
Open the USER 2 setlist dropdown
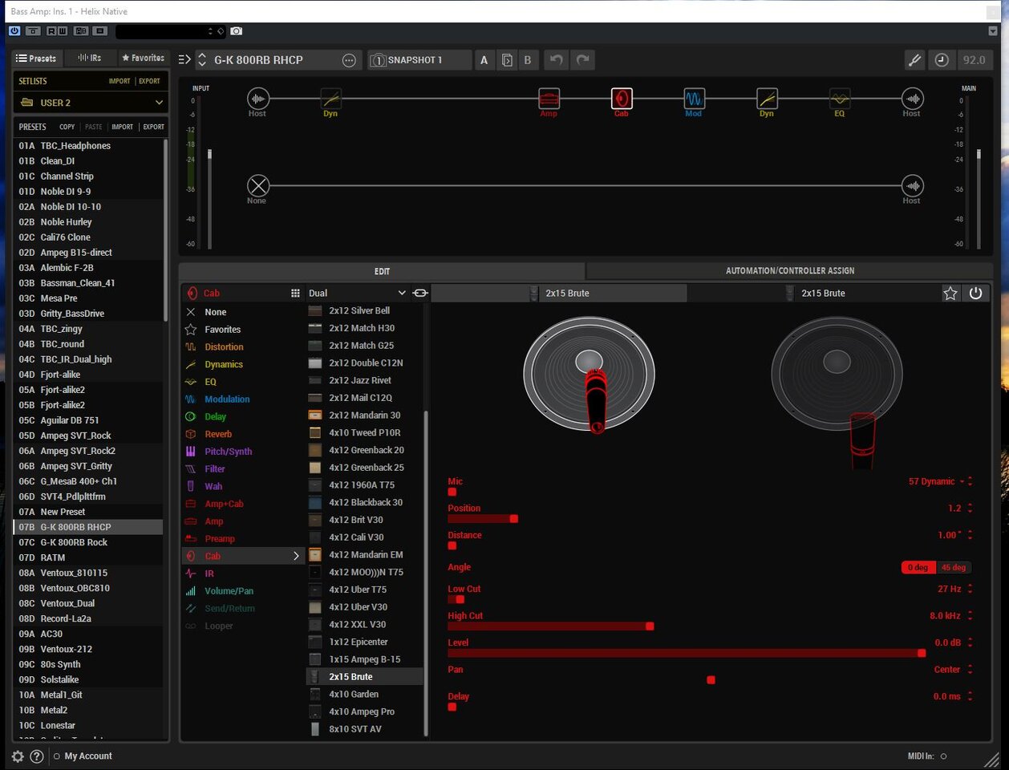click(91, 103)
